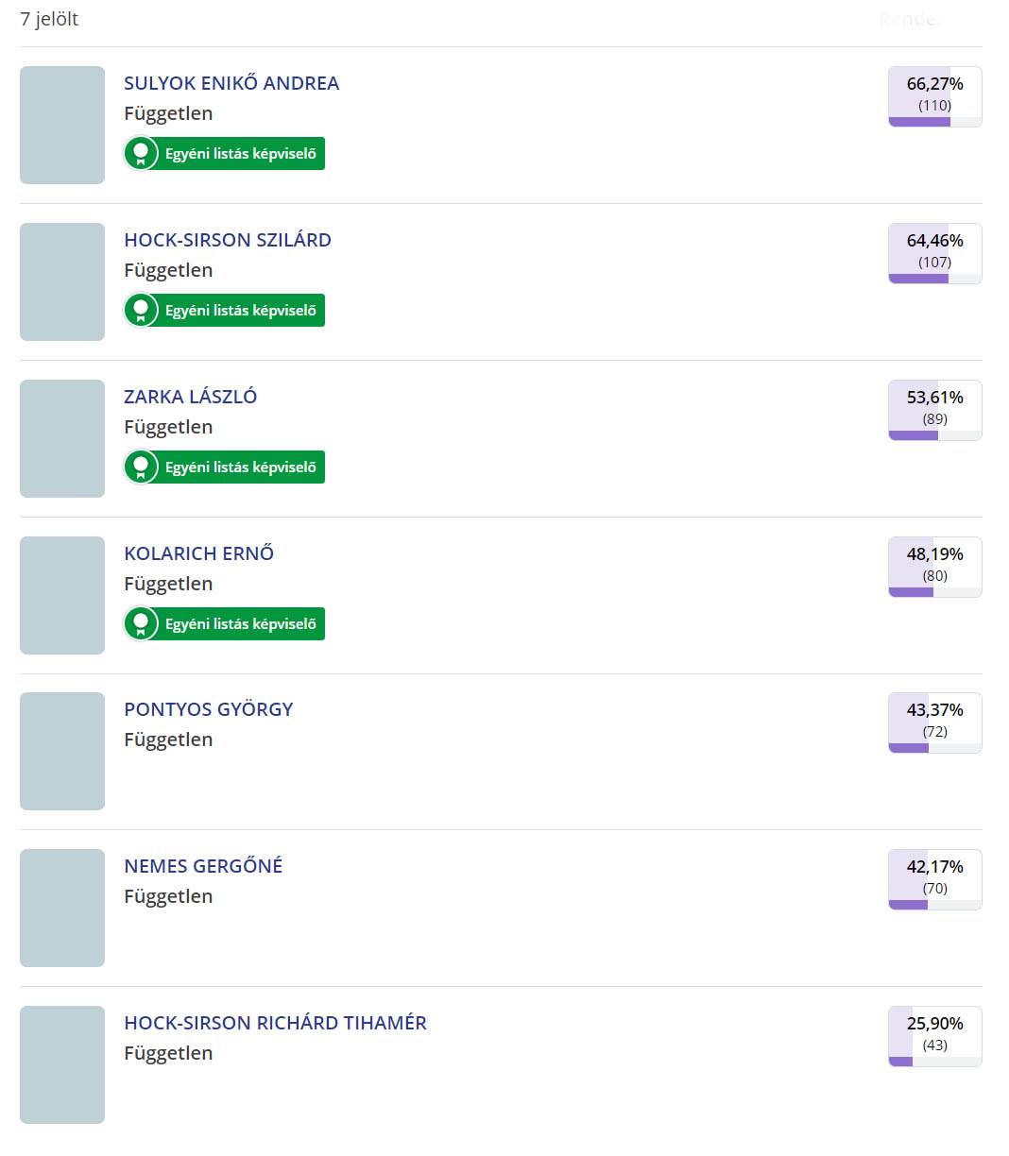Select the 25,90% vote result box
The width and height of the screenshot is (1009, 1156).
click(934, 1036)
